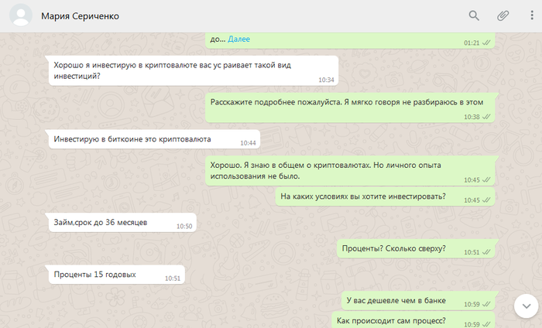Image resolution: width=542 pixels, height=328 pixels.
Task: Open contact info for Мария Сериченко
Action: [81, 16]
